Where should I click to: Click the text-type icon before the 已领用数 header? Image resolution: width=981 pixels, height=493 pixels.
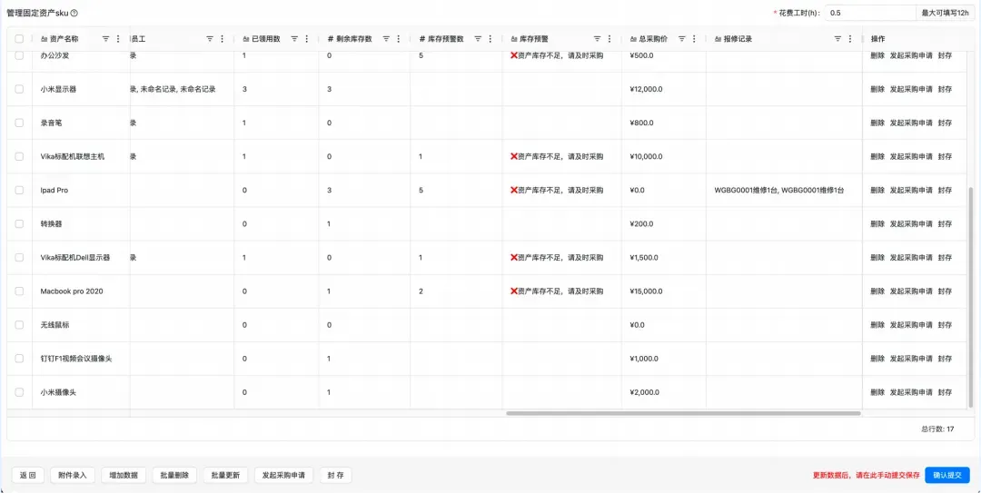246,39
